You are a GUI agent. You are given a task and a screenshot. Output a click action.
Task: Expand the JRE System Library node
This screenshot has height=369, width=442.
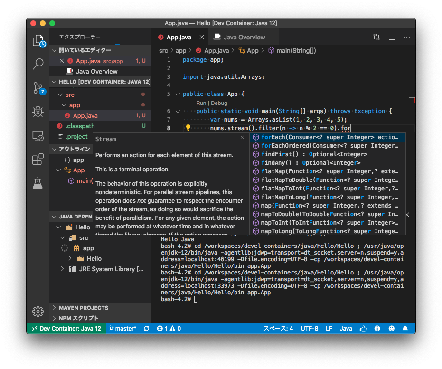pos(62,269)
